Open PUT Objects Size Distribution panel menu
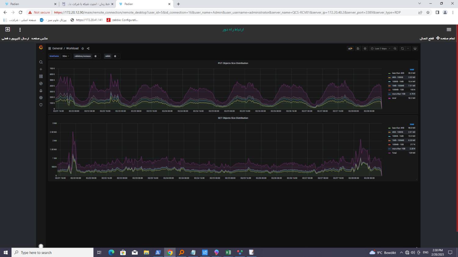458x257 pixels. pos(233,63)
